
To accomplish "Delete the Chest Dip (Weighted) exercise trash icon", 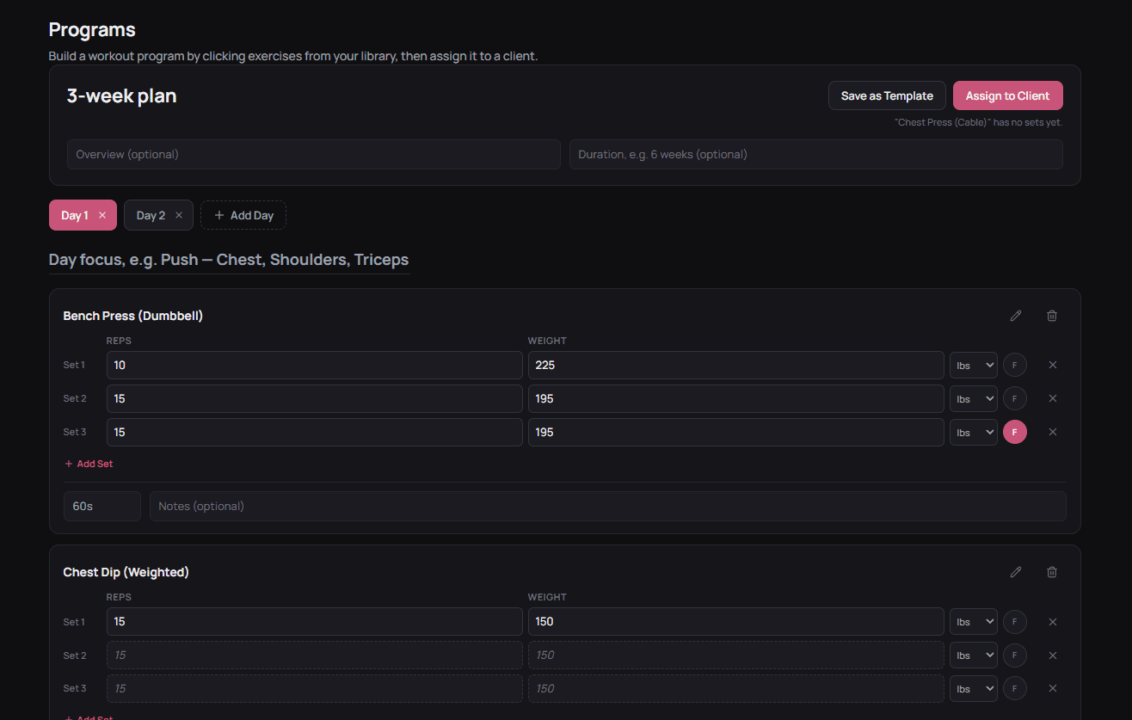I will (x=1052, y=572).
